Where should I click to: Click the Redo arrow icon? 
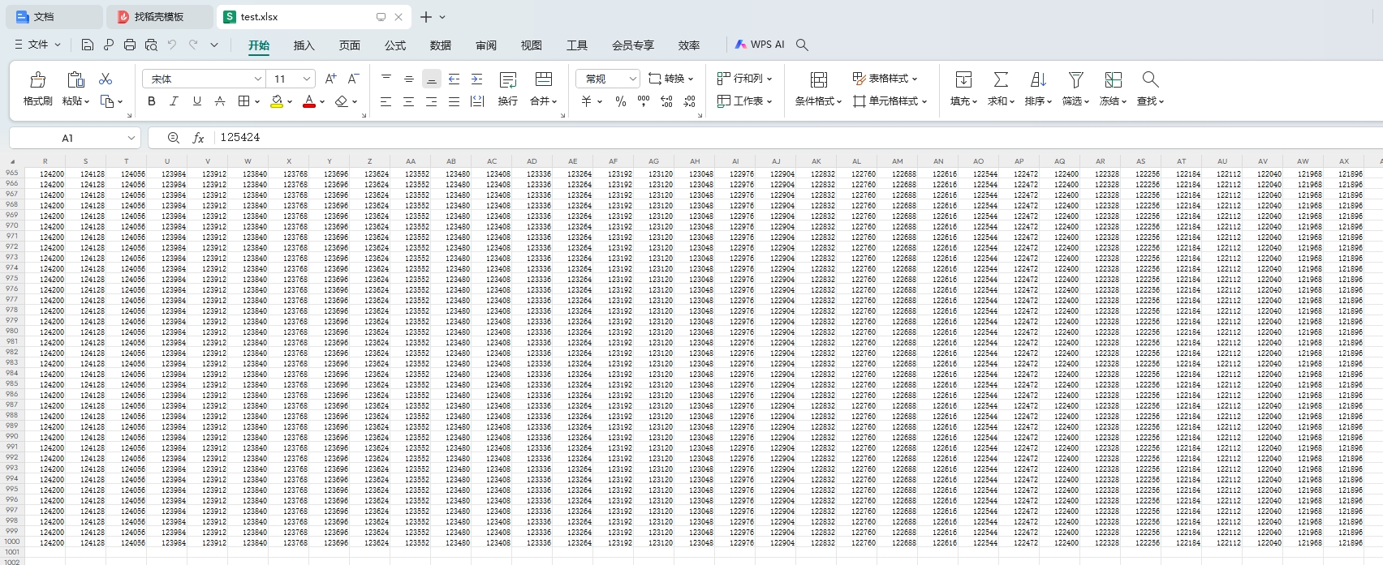[x=193, y=45]
